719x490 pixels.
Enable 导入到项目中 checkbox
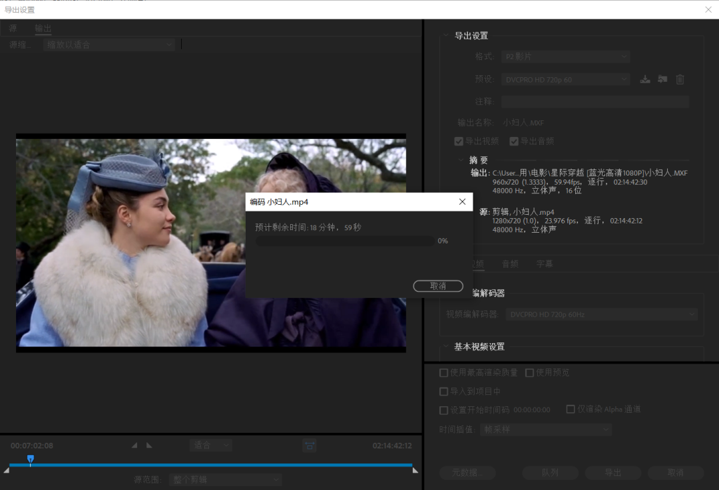pos(444,392)
